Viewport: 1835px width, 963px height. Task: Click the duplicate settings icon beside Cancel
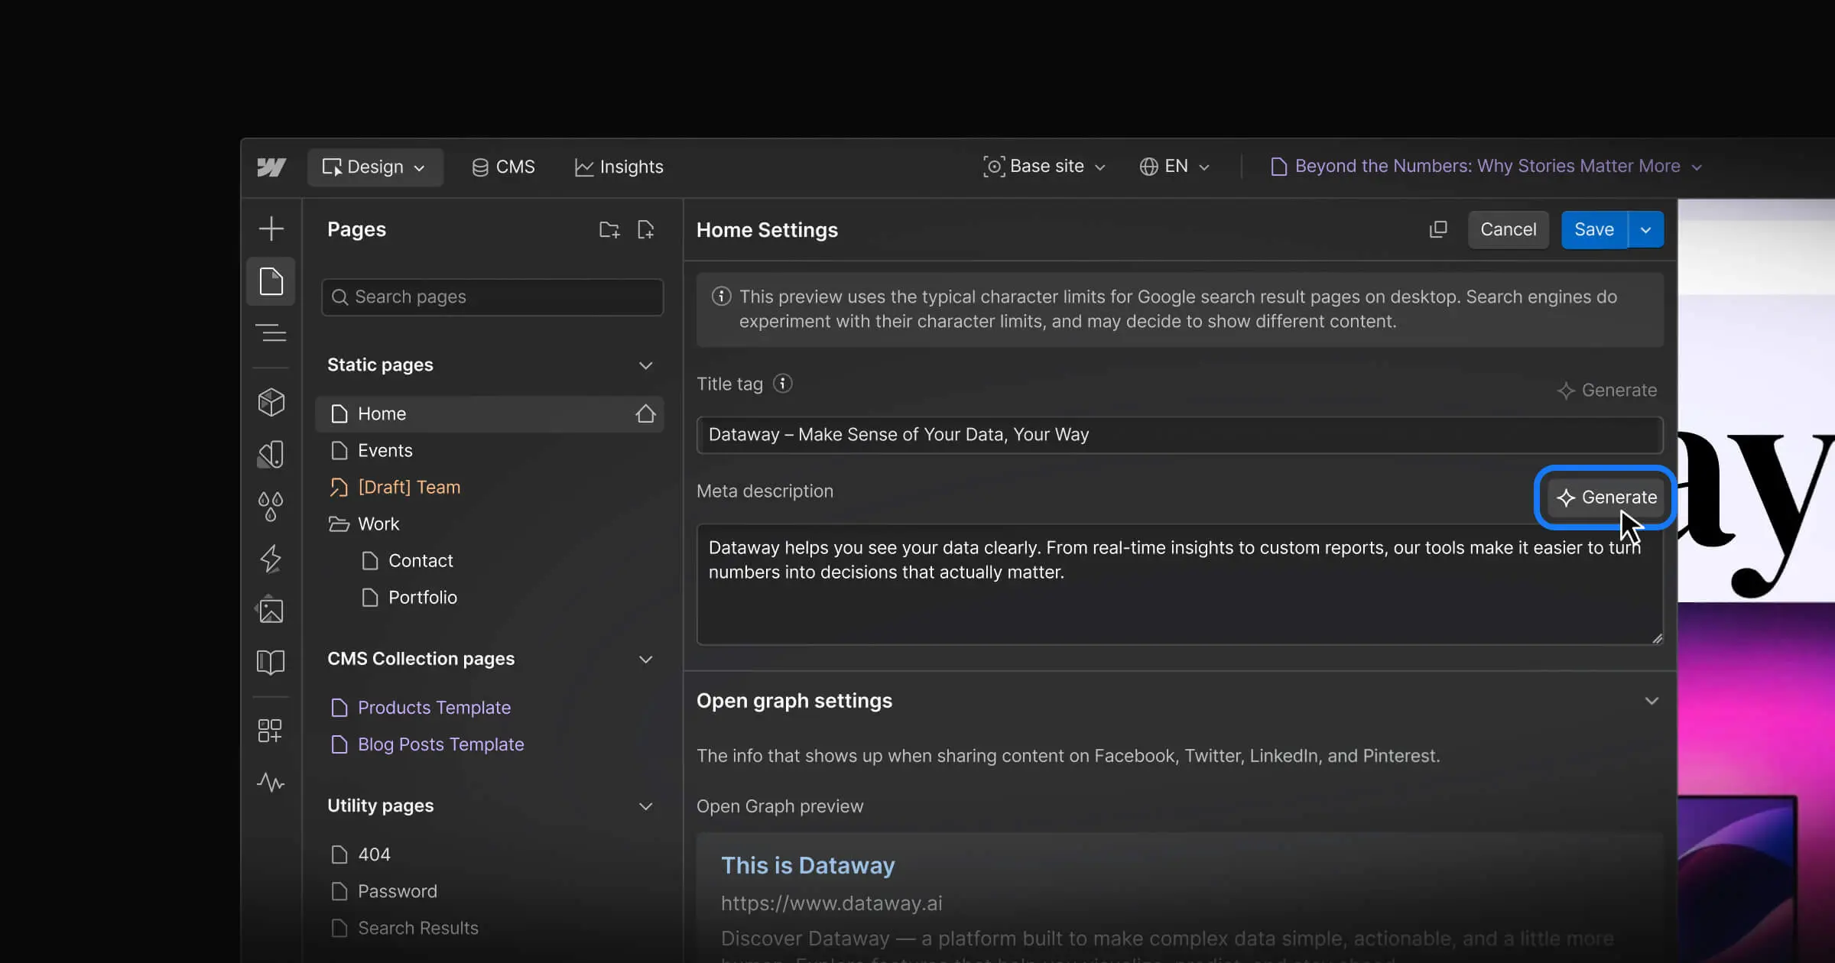click(1438, 229)
